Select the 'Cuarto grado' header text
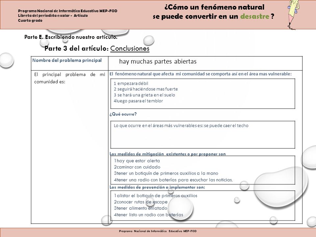Screen dimensions: 316x237 click(x=30, y=20)
